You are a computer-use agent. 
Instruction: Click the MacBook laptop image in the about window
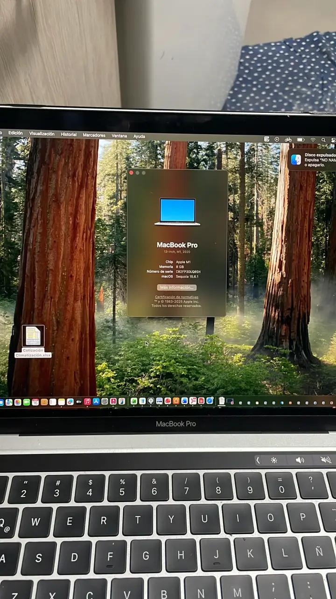[177, 212]
